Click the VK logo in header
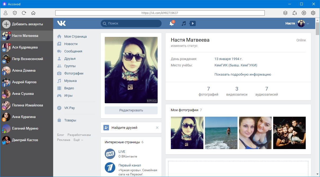This screenshot has width=320, height=177. [61, 23]
